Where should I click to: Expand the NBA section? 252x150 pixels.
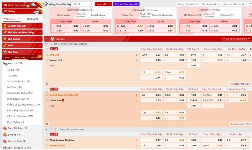[22, 45]
